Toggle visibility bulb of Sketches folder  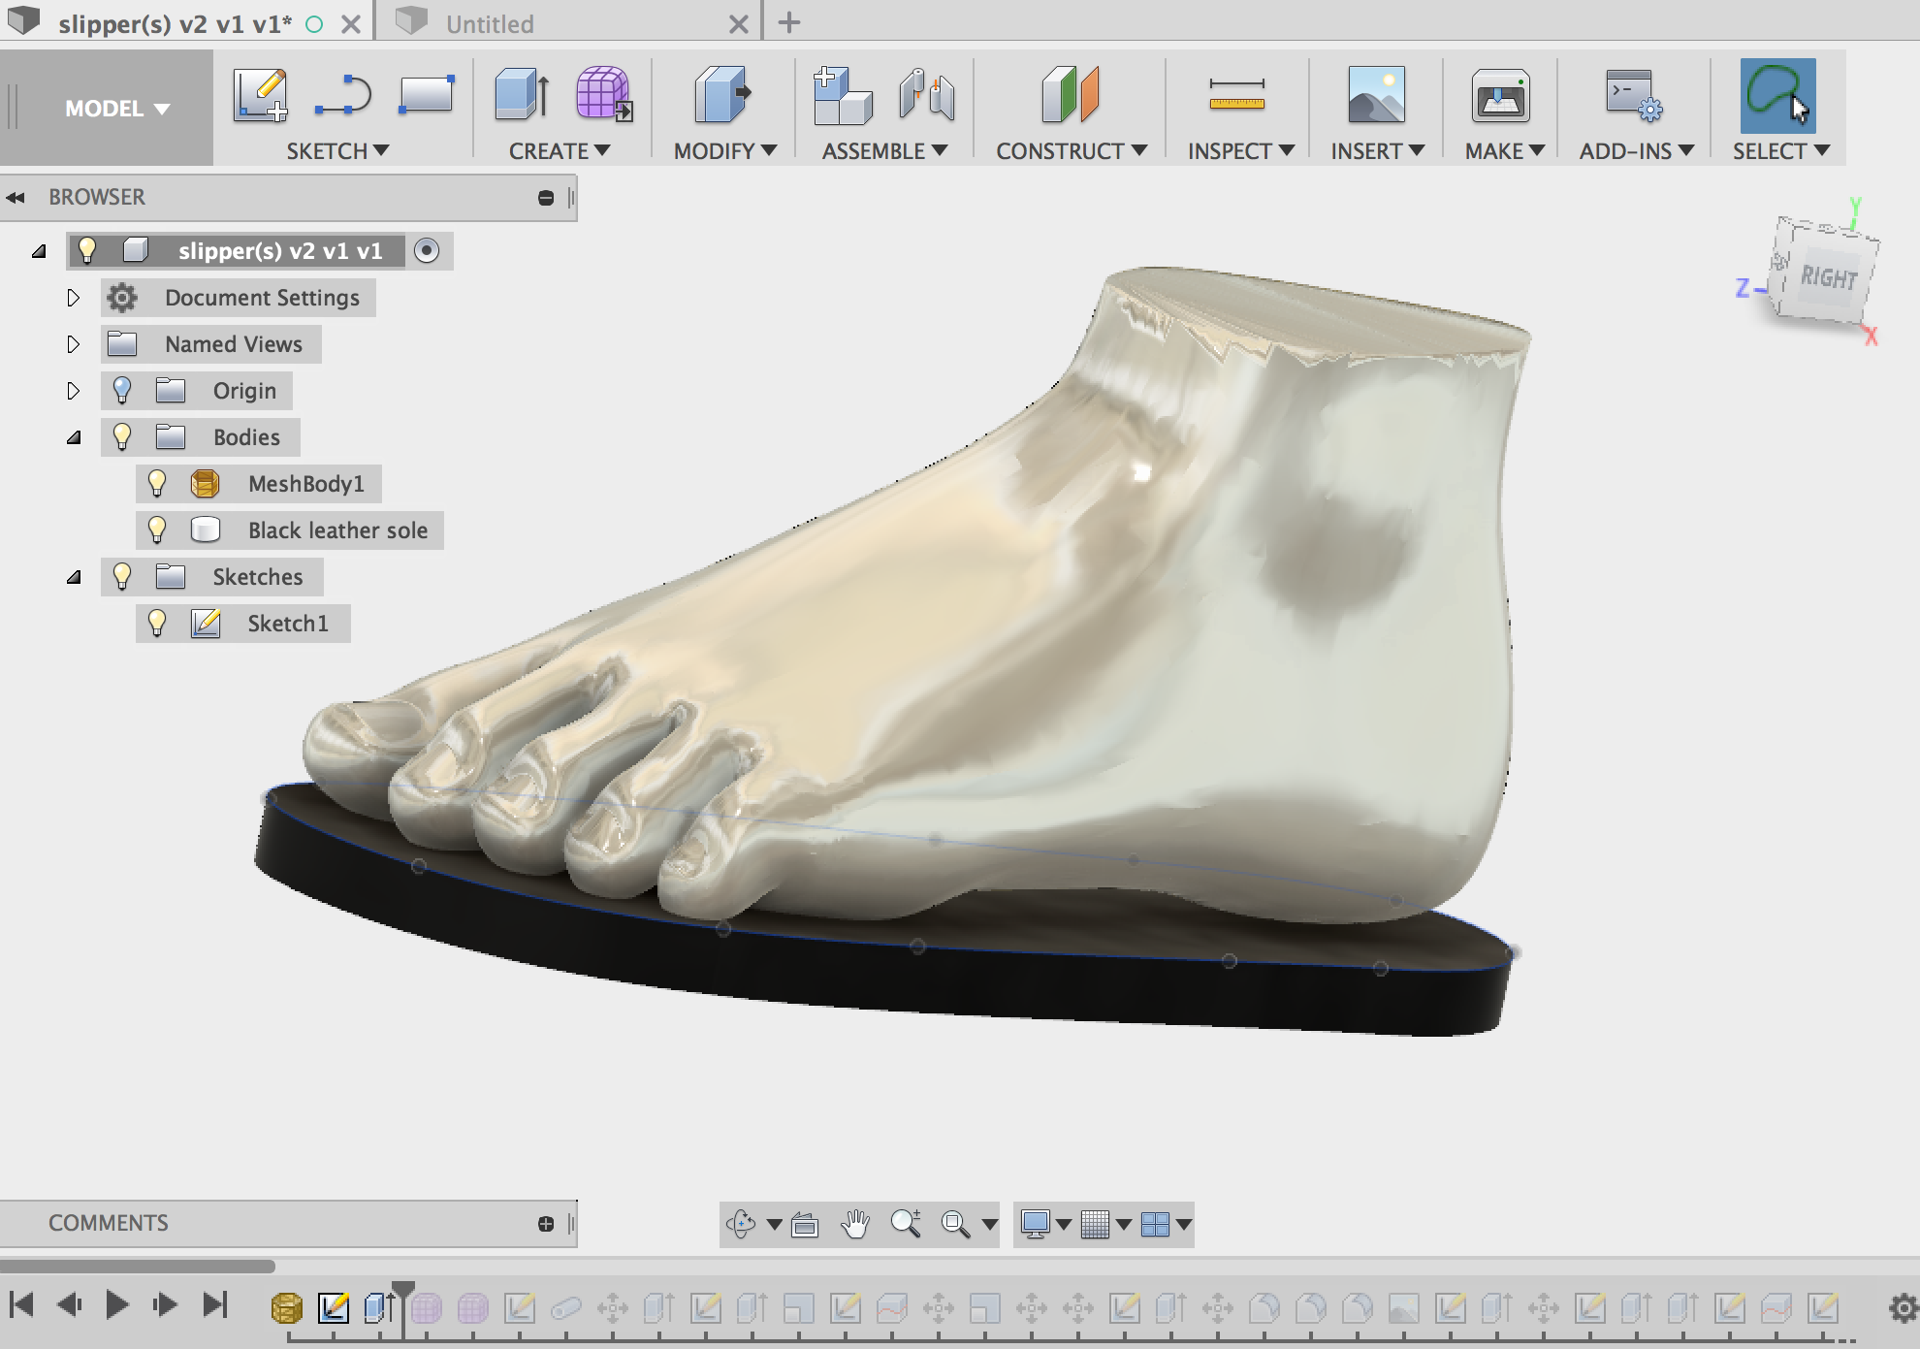click(122, 577)
